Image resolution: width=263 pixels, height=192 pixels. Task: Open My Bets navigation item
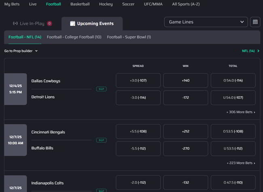[12, 4]
